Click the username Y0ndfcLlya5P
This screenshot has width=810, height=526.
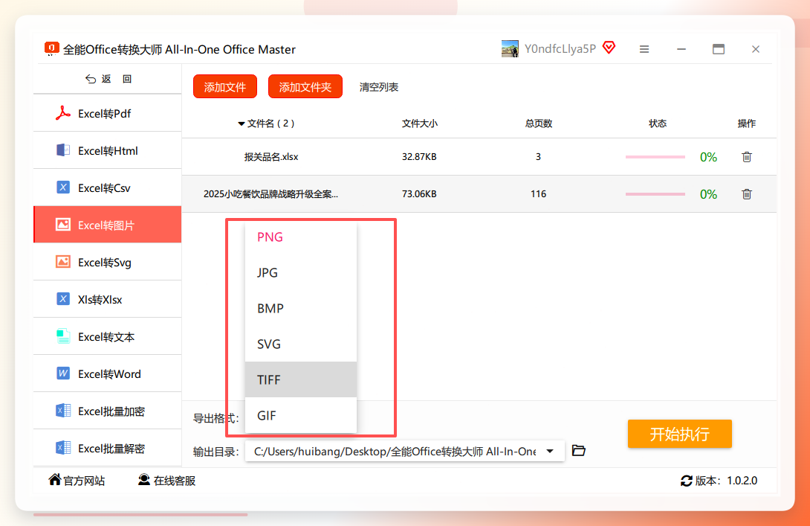coord(560,48)
